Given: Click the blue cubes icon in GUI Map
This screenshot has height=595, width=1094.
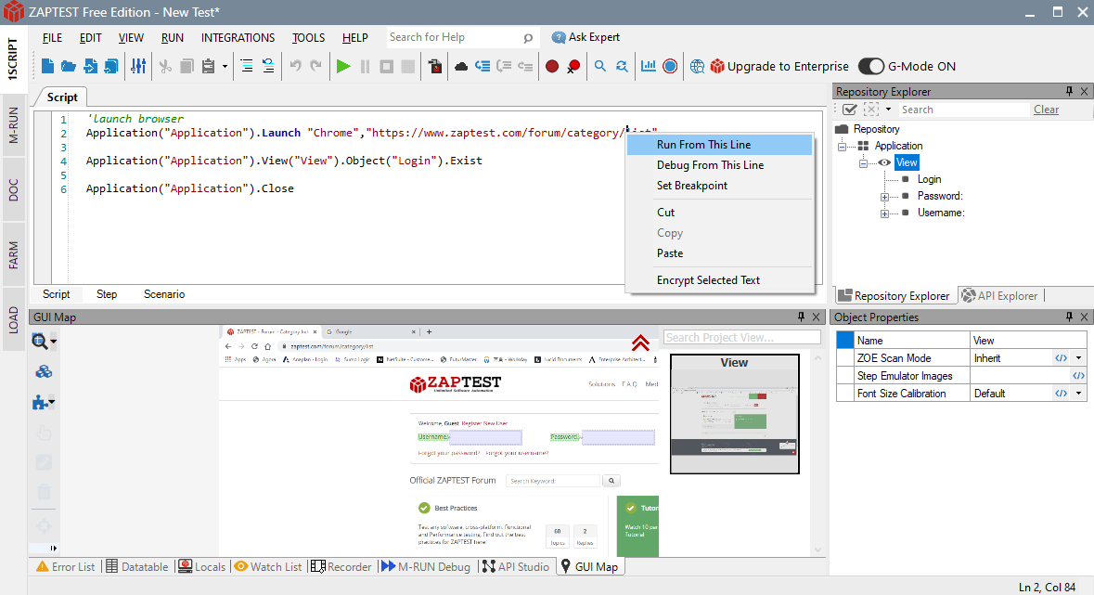Looking at the screenshot, I should [x=44, y=371].
